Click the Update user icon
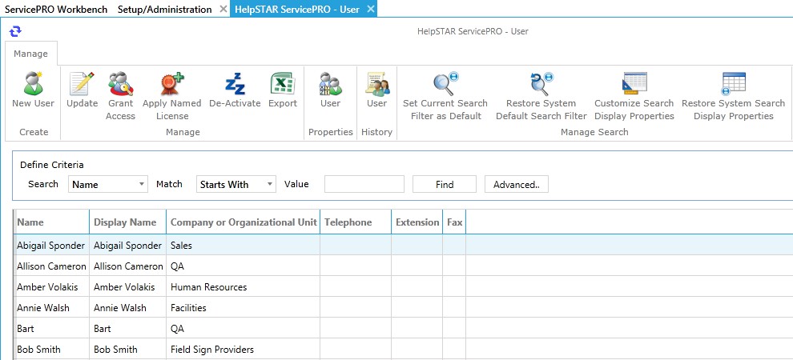Screen dimensions: 793x360 pyautogui.click(x=82, y=84)
